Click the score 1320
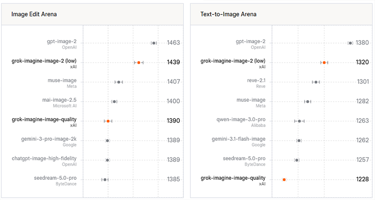Image resolution: width=375 pixels, height=200 pixels. [x=362, y=63]
